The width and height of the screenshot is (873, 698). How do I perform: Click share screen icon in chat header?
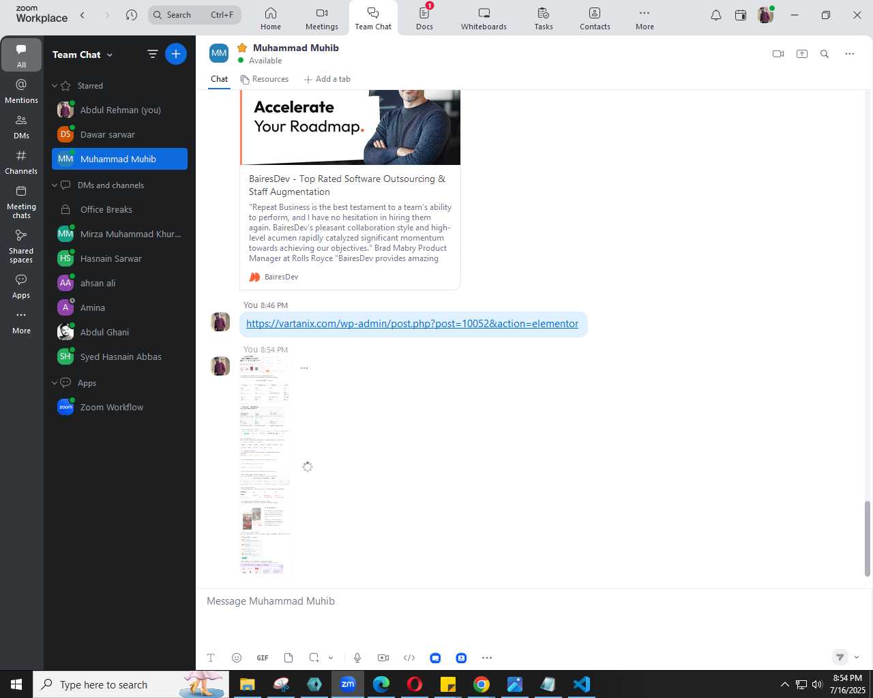click(802, 54)
